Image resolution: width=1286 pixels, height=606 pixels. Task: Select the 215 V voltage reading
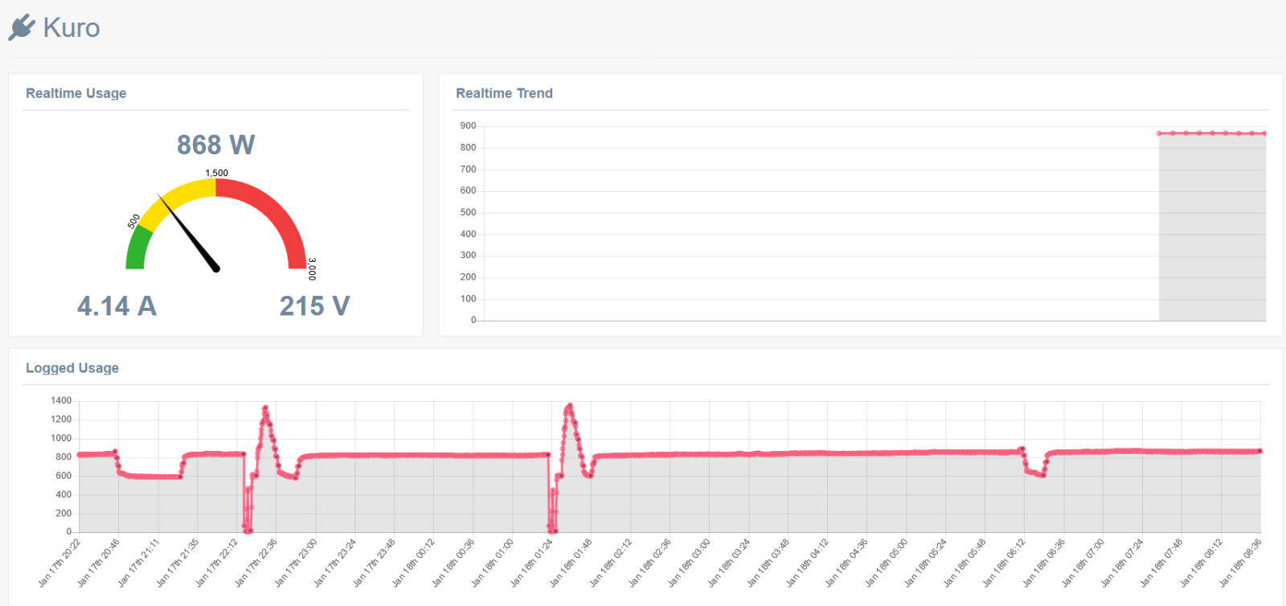point(314,306)
